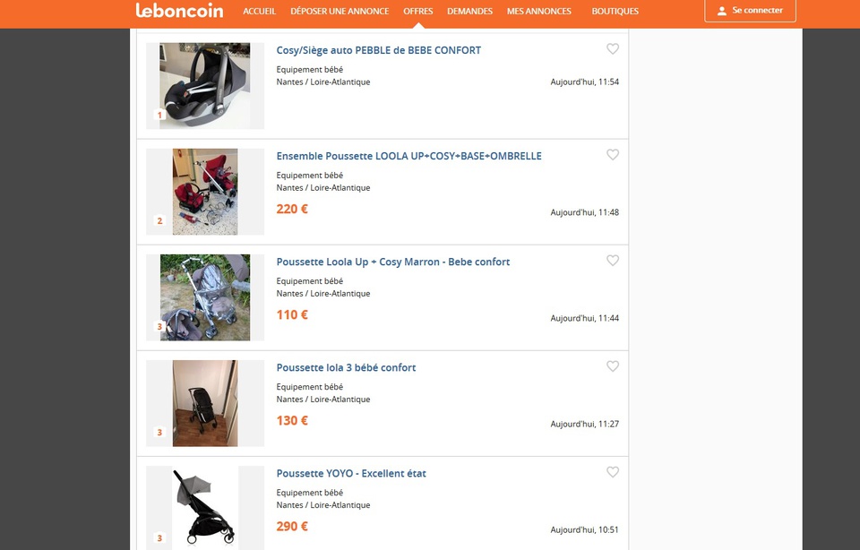Open MES ANNONCES page
Image resolution: width=860 pixels, height=550 pixels.
(x=538, y=12)
